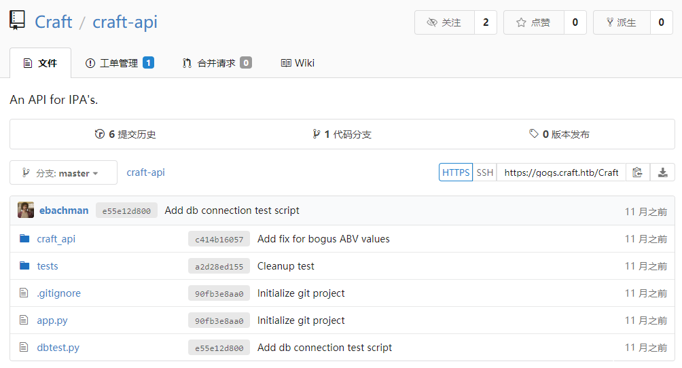Click the tests folder icon

[25, 266]
